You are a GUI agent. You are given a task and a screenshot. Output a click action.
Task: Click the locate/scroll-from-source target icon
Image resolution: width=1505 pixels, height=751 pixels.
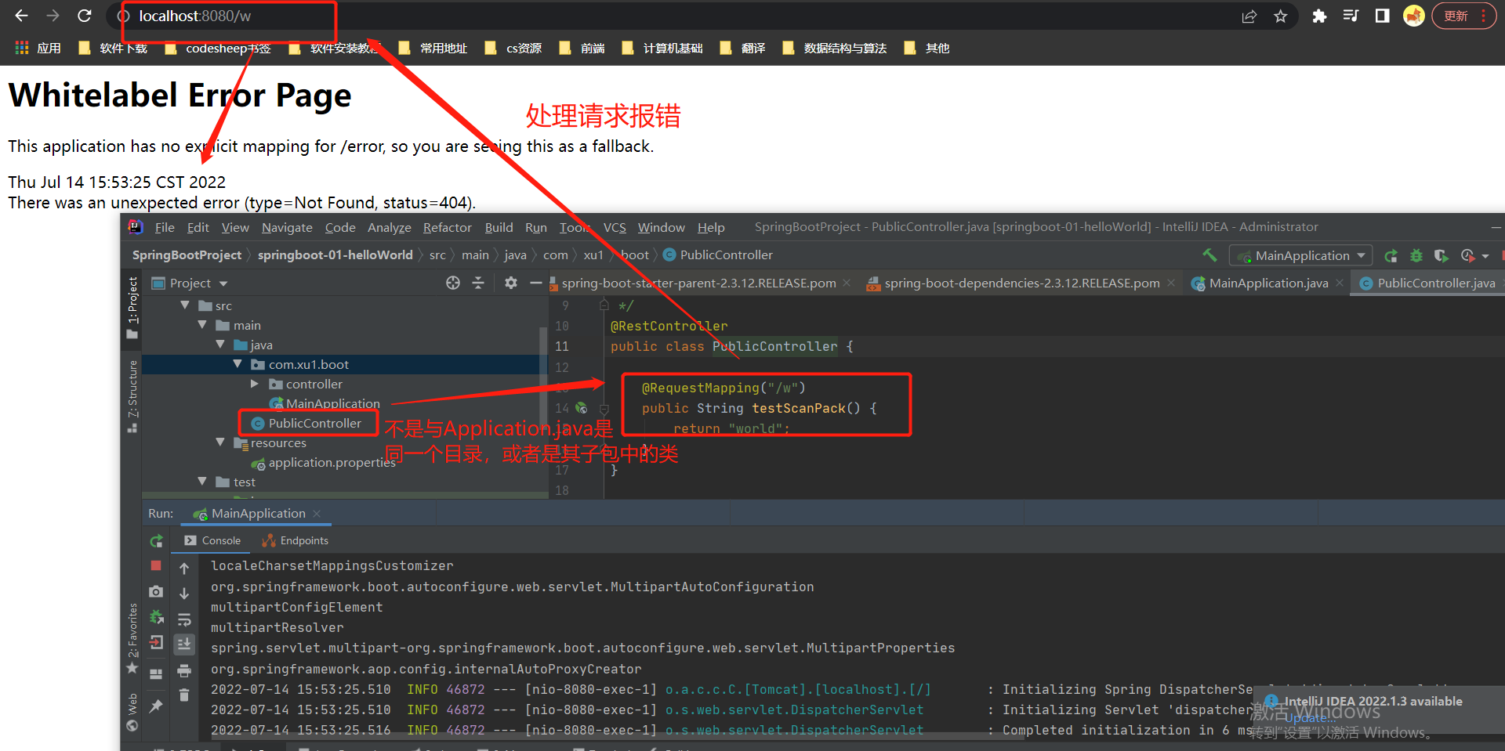[453, 283]
